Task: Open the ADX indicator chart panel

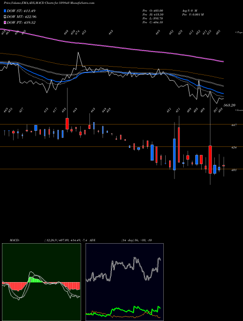Action: pyautogui.click(x=124, y=282)
